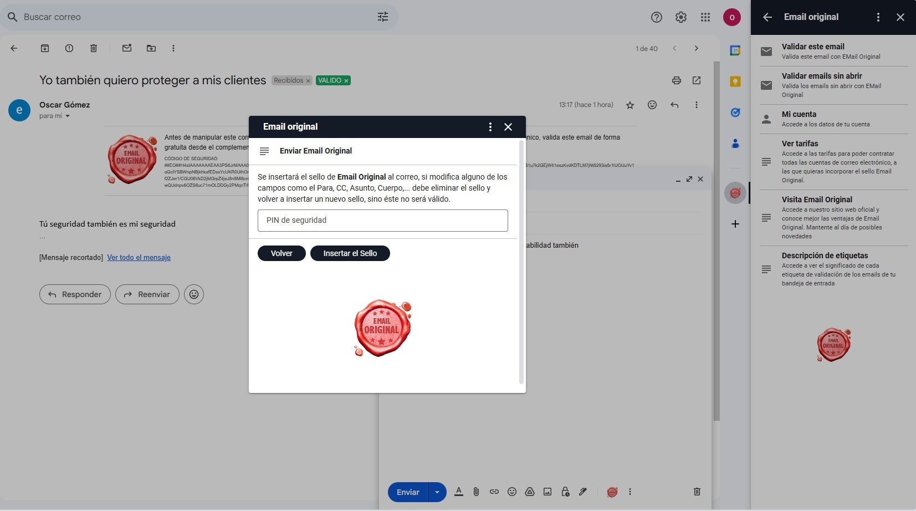Viewport: 916px width, 511px height.
Task: Open Google apps grid icon
Action: click(705, 17)
